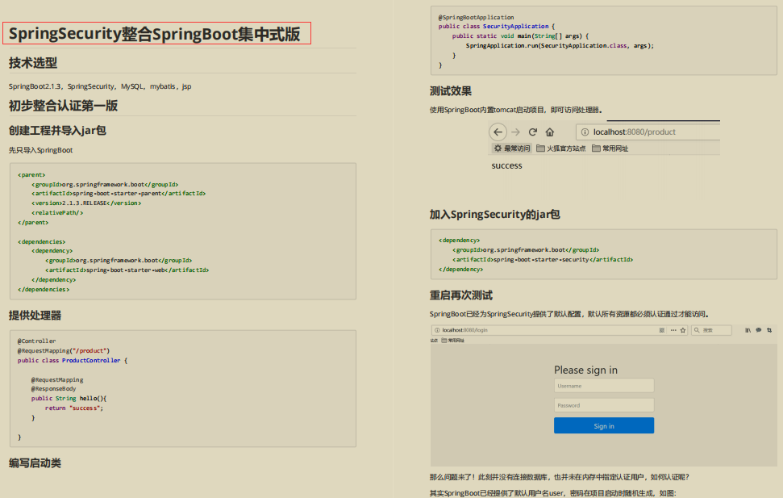Image resolution: width=783 pixels, height=498 pixels.
Task: Click the 创建工程并导入jar包 heading
Action: [57, 131]
